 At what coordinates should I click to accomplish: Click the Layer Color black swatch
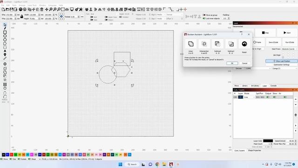[268, 141]
